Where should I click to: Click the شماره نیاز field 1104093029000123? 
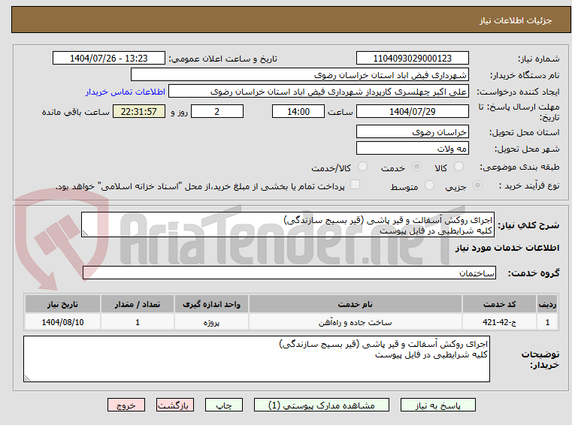pos(412,58)
